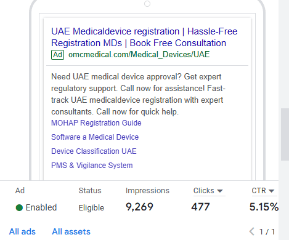
Task: Open the All ads link
Action: (x=22, y=231)
